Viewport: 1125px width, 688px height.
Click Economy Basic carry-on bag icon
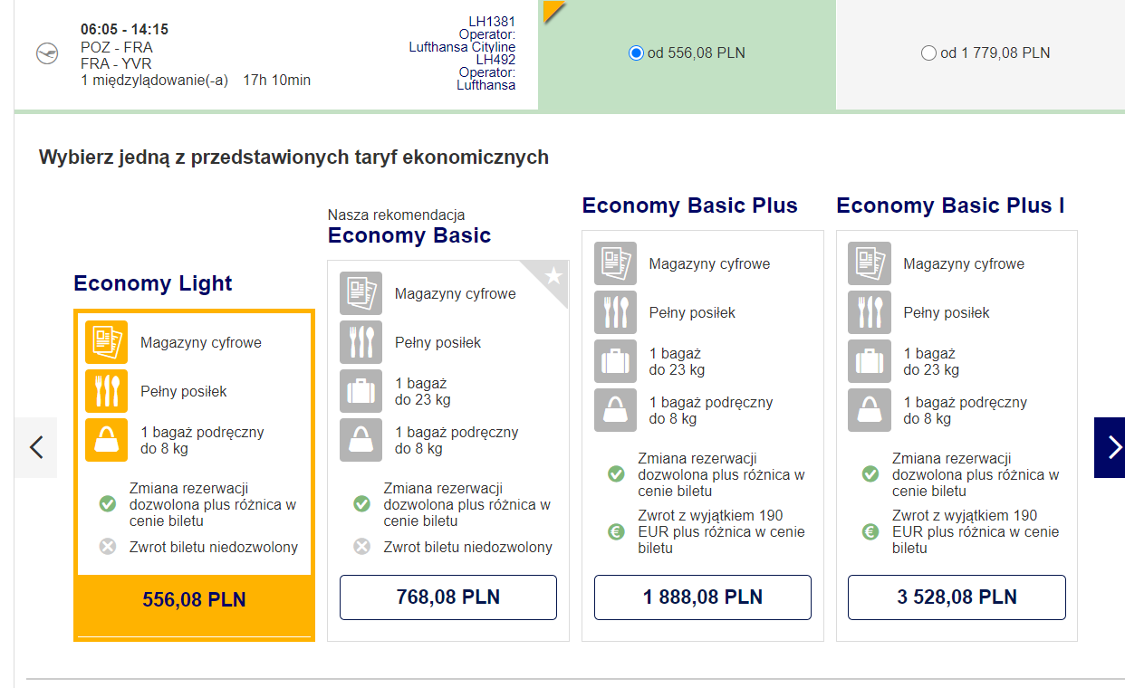point(361,440)
